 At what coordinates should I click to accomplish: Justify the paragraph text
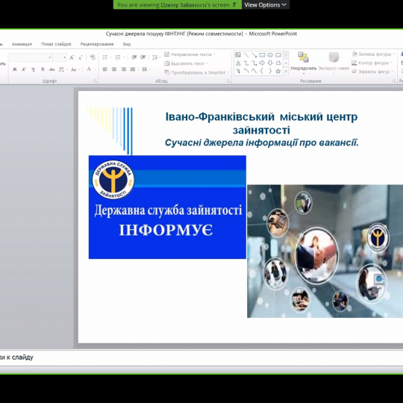(133, 69)
